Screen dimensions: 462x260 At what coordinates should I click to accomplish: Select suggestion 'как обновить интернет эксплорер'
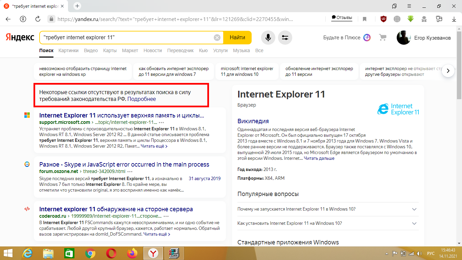174,71
